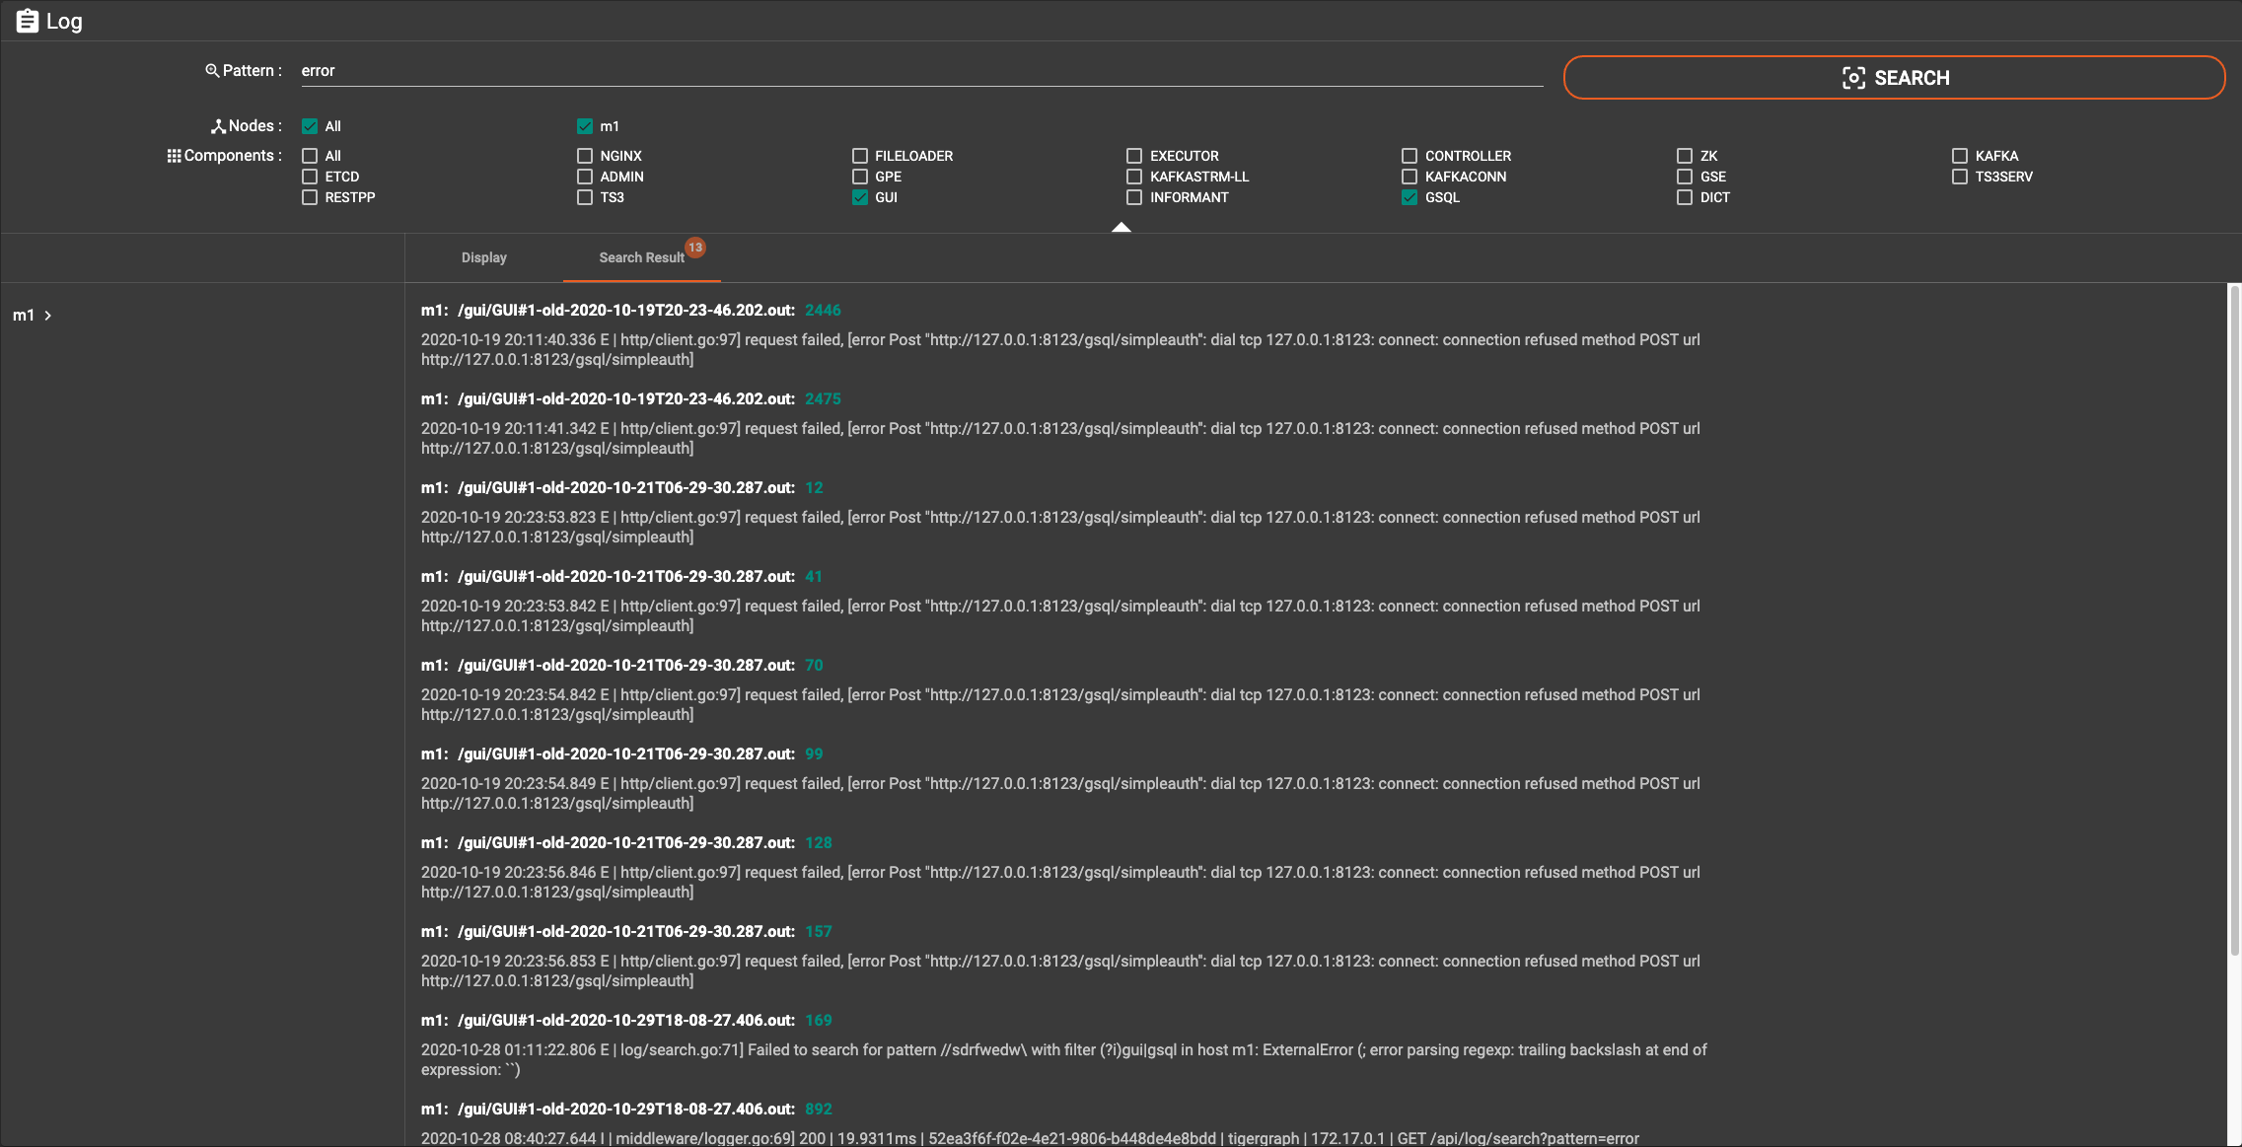The height and width of the screenshot is (1147, 2242).
Task: Switch to the Display tab
Action: (483, 257)
